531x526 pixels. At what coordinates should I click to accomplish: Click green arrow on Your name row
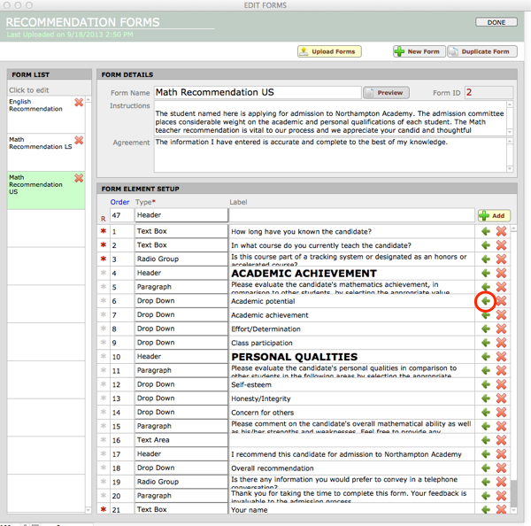click(x=485, y=510)
